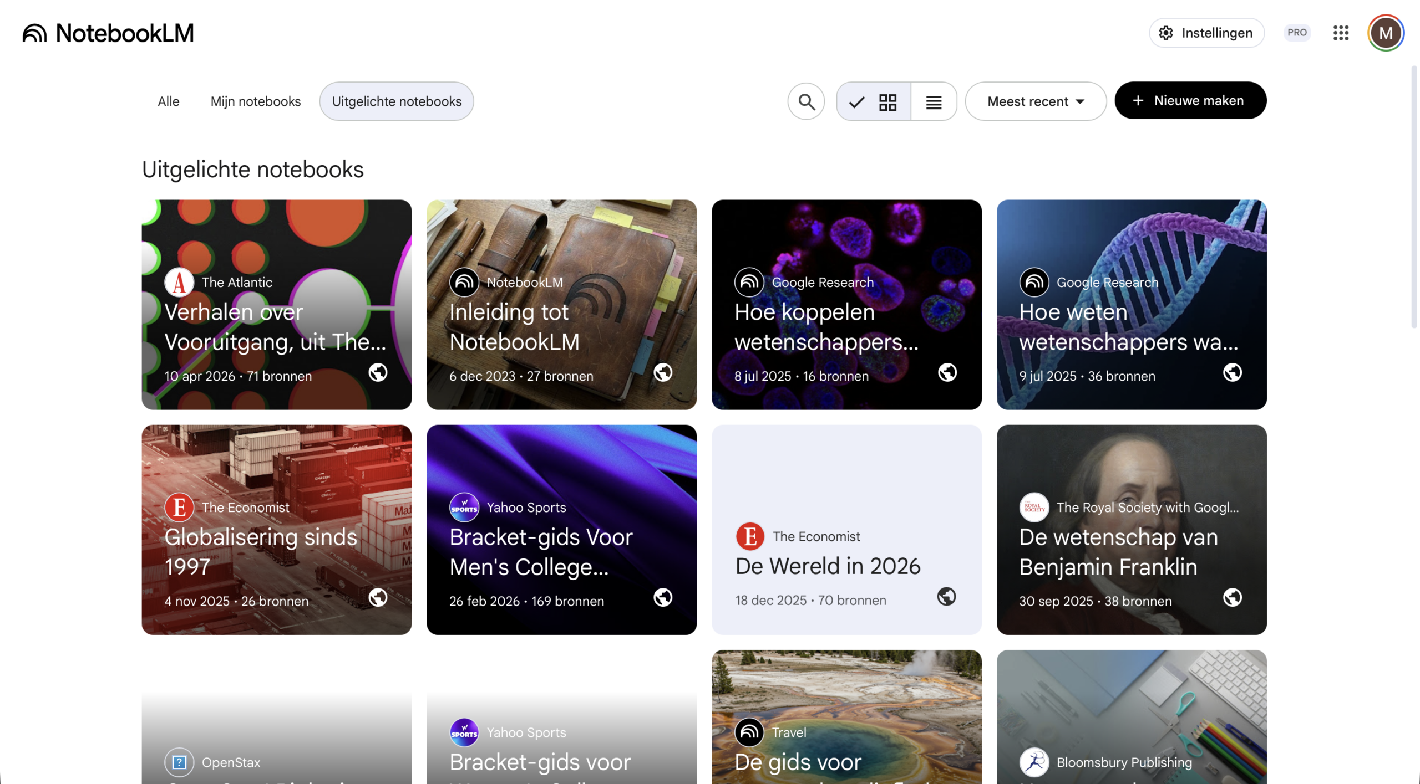Click The Economist icon on De Wereld in 2026

[750, 536]
